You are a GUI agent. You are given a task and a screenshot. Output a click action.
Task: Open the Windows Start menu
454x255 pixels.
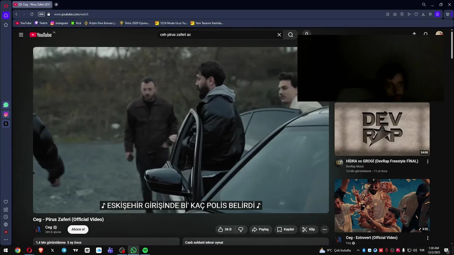[x=6, y=250]
